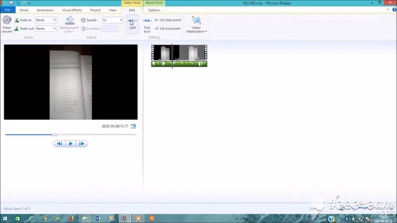This screenshot has width=397, height=223.
Task: Open the Project tab
Action: (x=96, y=10)
